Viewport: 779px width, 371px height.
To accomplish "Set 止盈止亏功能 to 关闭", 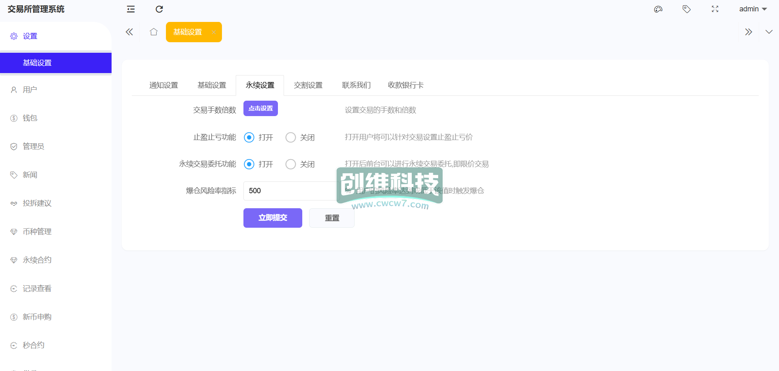I will (x=291, y=138).
